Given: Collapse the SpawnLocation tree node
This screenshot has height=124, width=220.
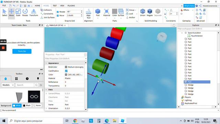Looking at the screenshot, I should [182, 33].
